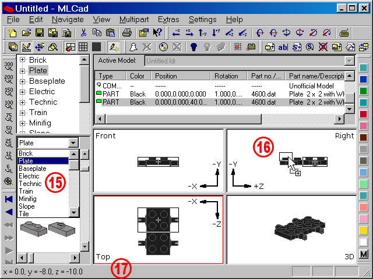Image resolution: width=373 pixels, height=279 pixels.
Task: Expand the Plate node in parts tree
Action: coord(22,71)
